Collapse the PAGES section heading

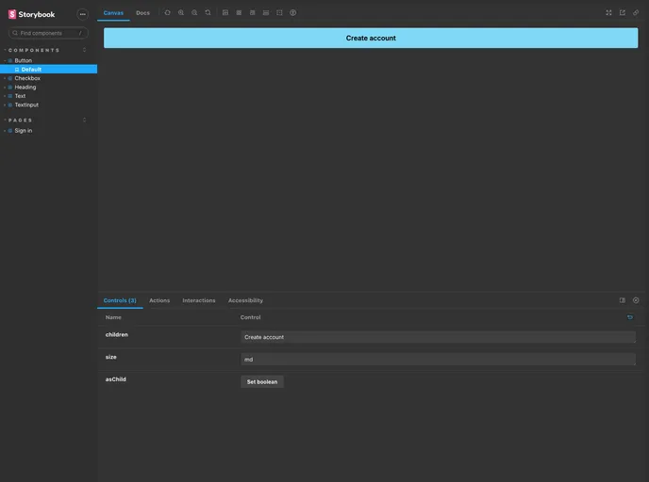(x=20, y=120)
